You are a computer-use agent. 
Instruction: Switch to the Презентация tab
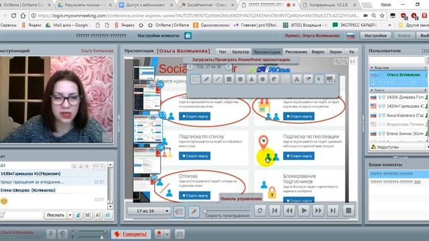click(x=267, y=52)
